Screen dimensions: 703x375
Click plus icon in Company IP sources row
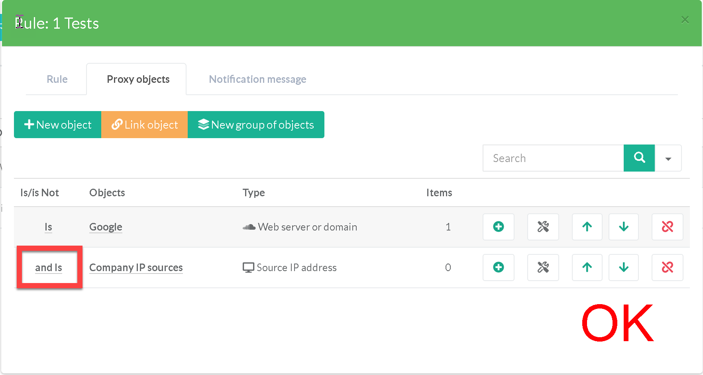pyautogui.click(x=498, y=268)
